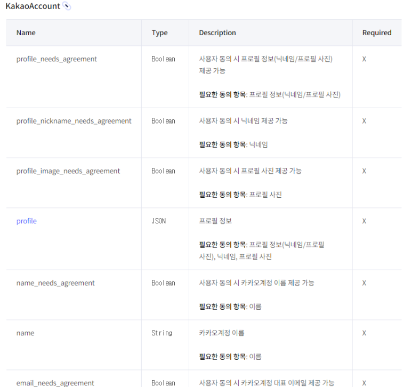Image resolution: width=412 pixels, height=387 pixels.
Task: Select the profile_nickname_needs_agreement field name
Action: click(x=74, y=121)
